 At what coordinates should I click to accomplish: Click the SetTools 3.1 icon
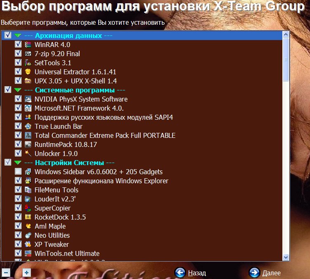click(28, 63)
